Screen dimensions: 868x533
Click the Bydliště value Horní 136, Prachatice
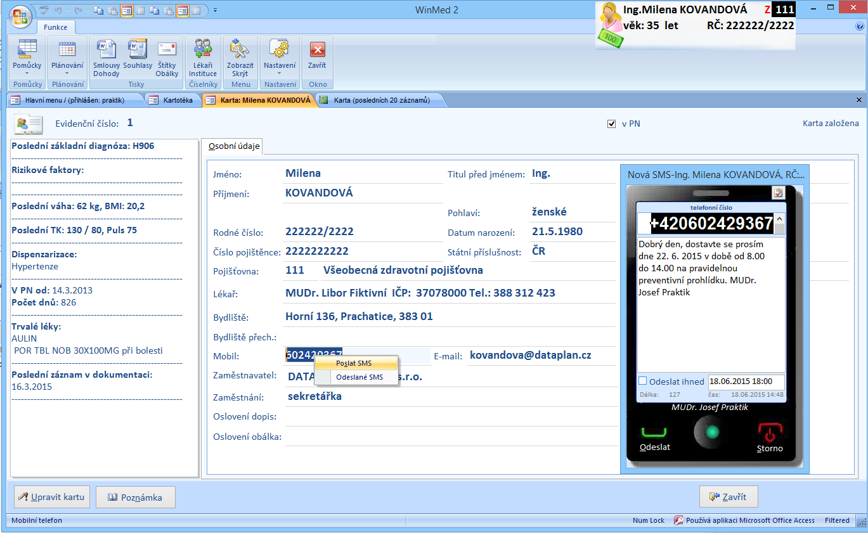[359, 316]
